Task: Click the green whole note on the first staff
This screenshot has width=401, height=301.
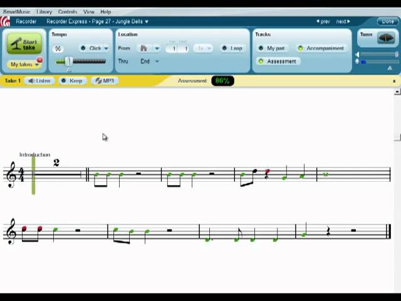Action: [x=325, y=174]
